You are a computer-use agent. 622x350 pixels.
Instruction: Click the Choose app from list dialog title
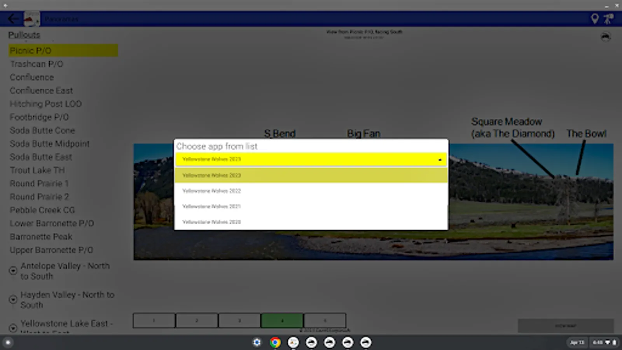click(217, 147)
